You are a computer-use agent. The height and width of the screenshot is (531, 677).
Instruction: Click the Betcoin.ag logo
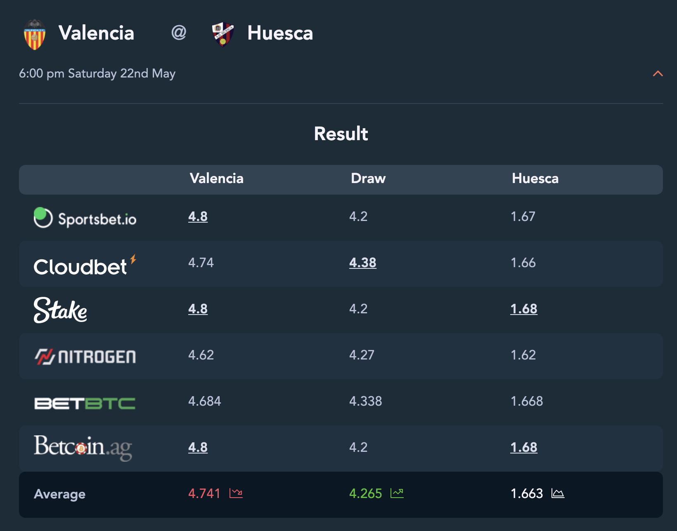coord(83,448)
